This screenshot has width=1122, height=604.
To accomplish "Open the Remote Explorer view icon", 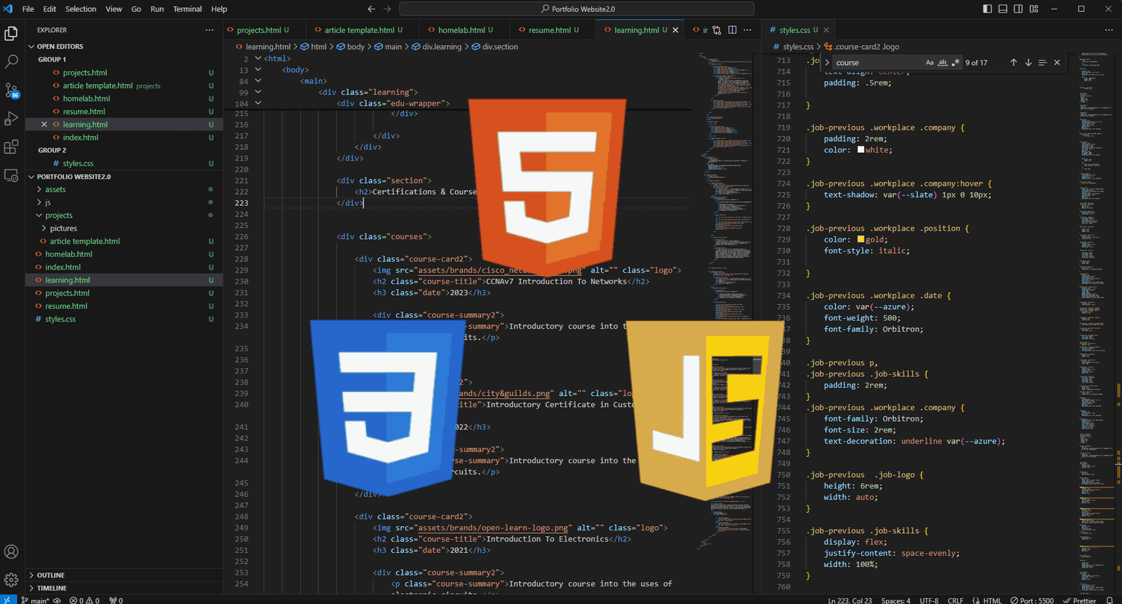I will click(11, 175).
